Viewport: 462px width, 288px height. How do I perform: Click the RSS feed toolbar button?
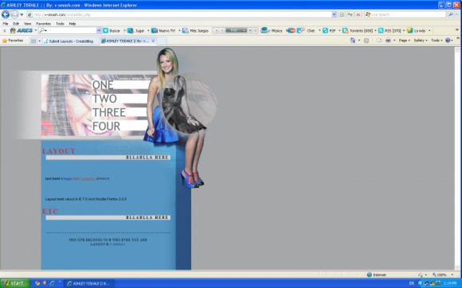(390, 30)
